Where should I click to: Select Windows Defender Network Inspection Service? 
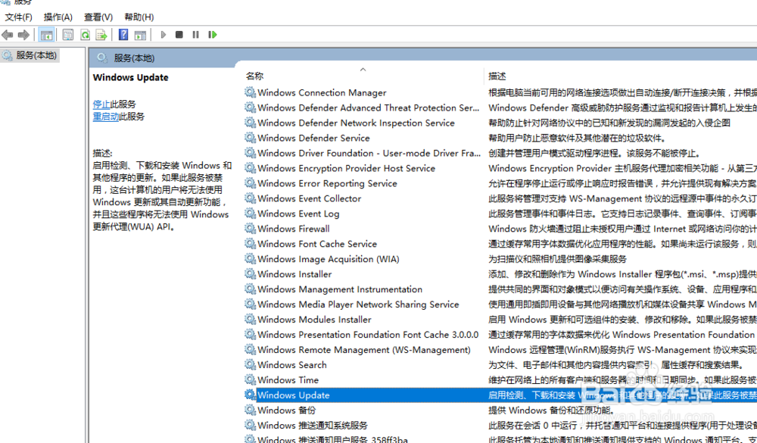(357, 123)
